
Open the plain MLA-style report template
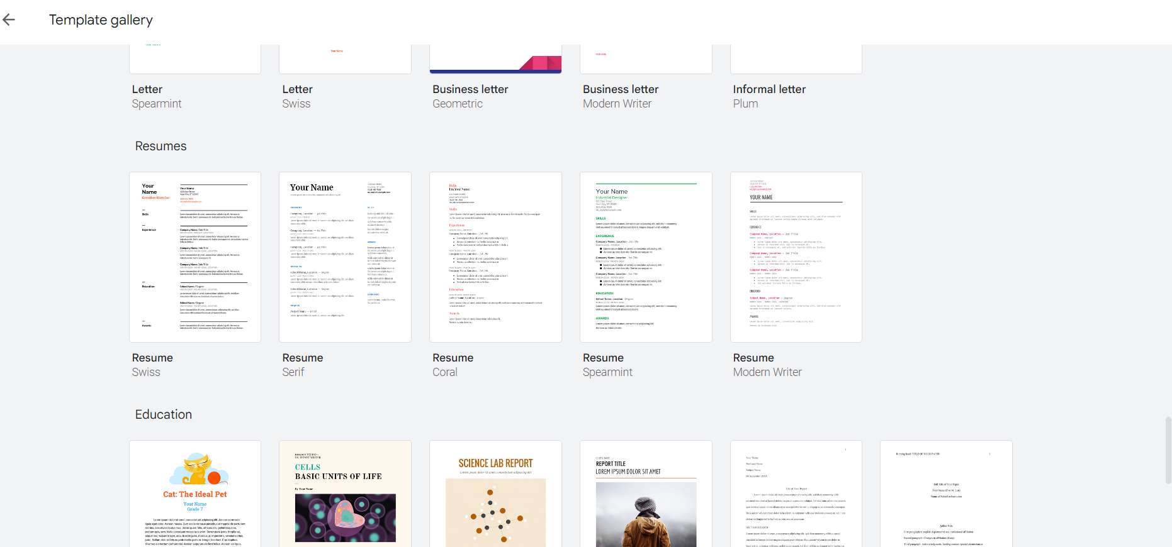(796, 494)
